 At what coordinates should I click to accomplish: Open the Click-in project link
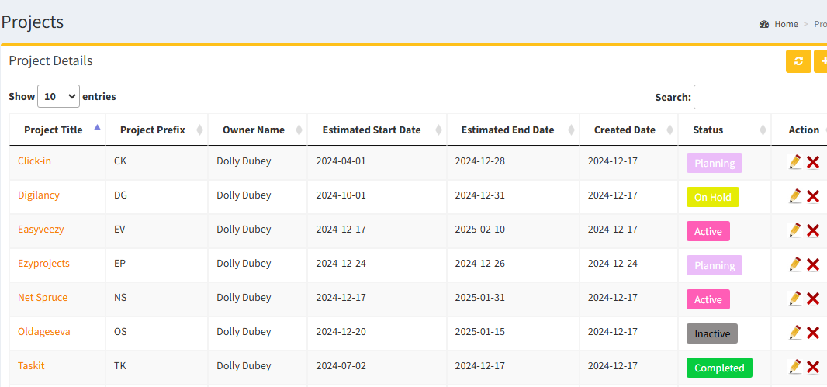(34, 161)
